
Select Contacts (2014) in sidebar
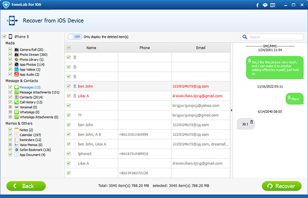(x=31, y=97)
